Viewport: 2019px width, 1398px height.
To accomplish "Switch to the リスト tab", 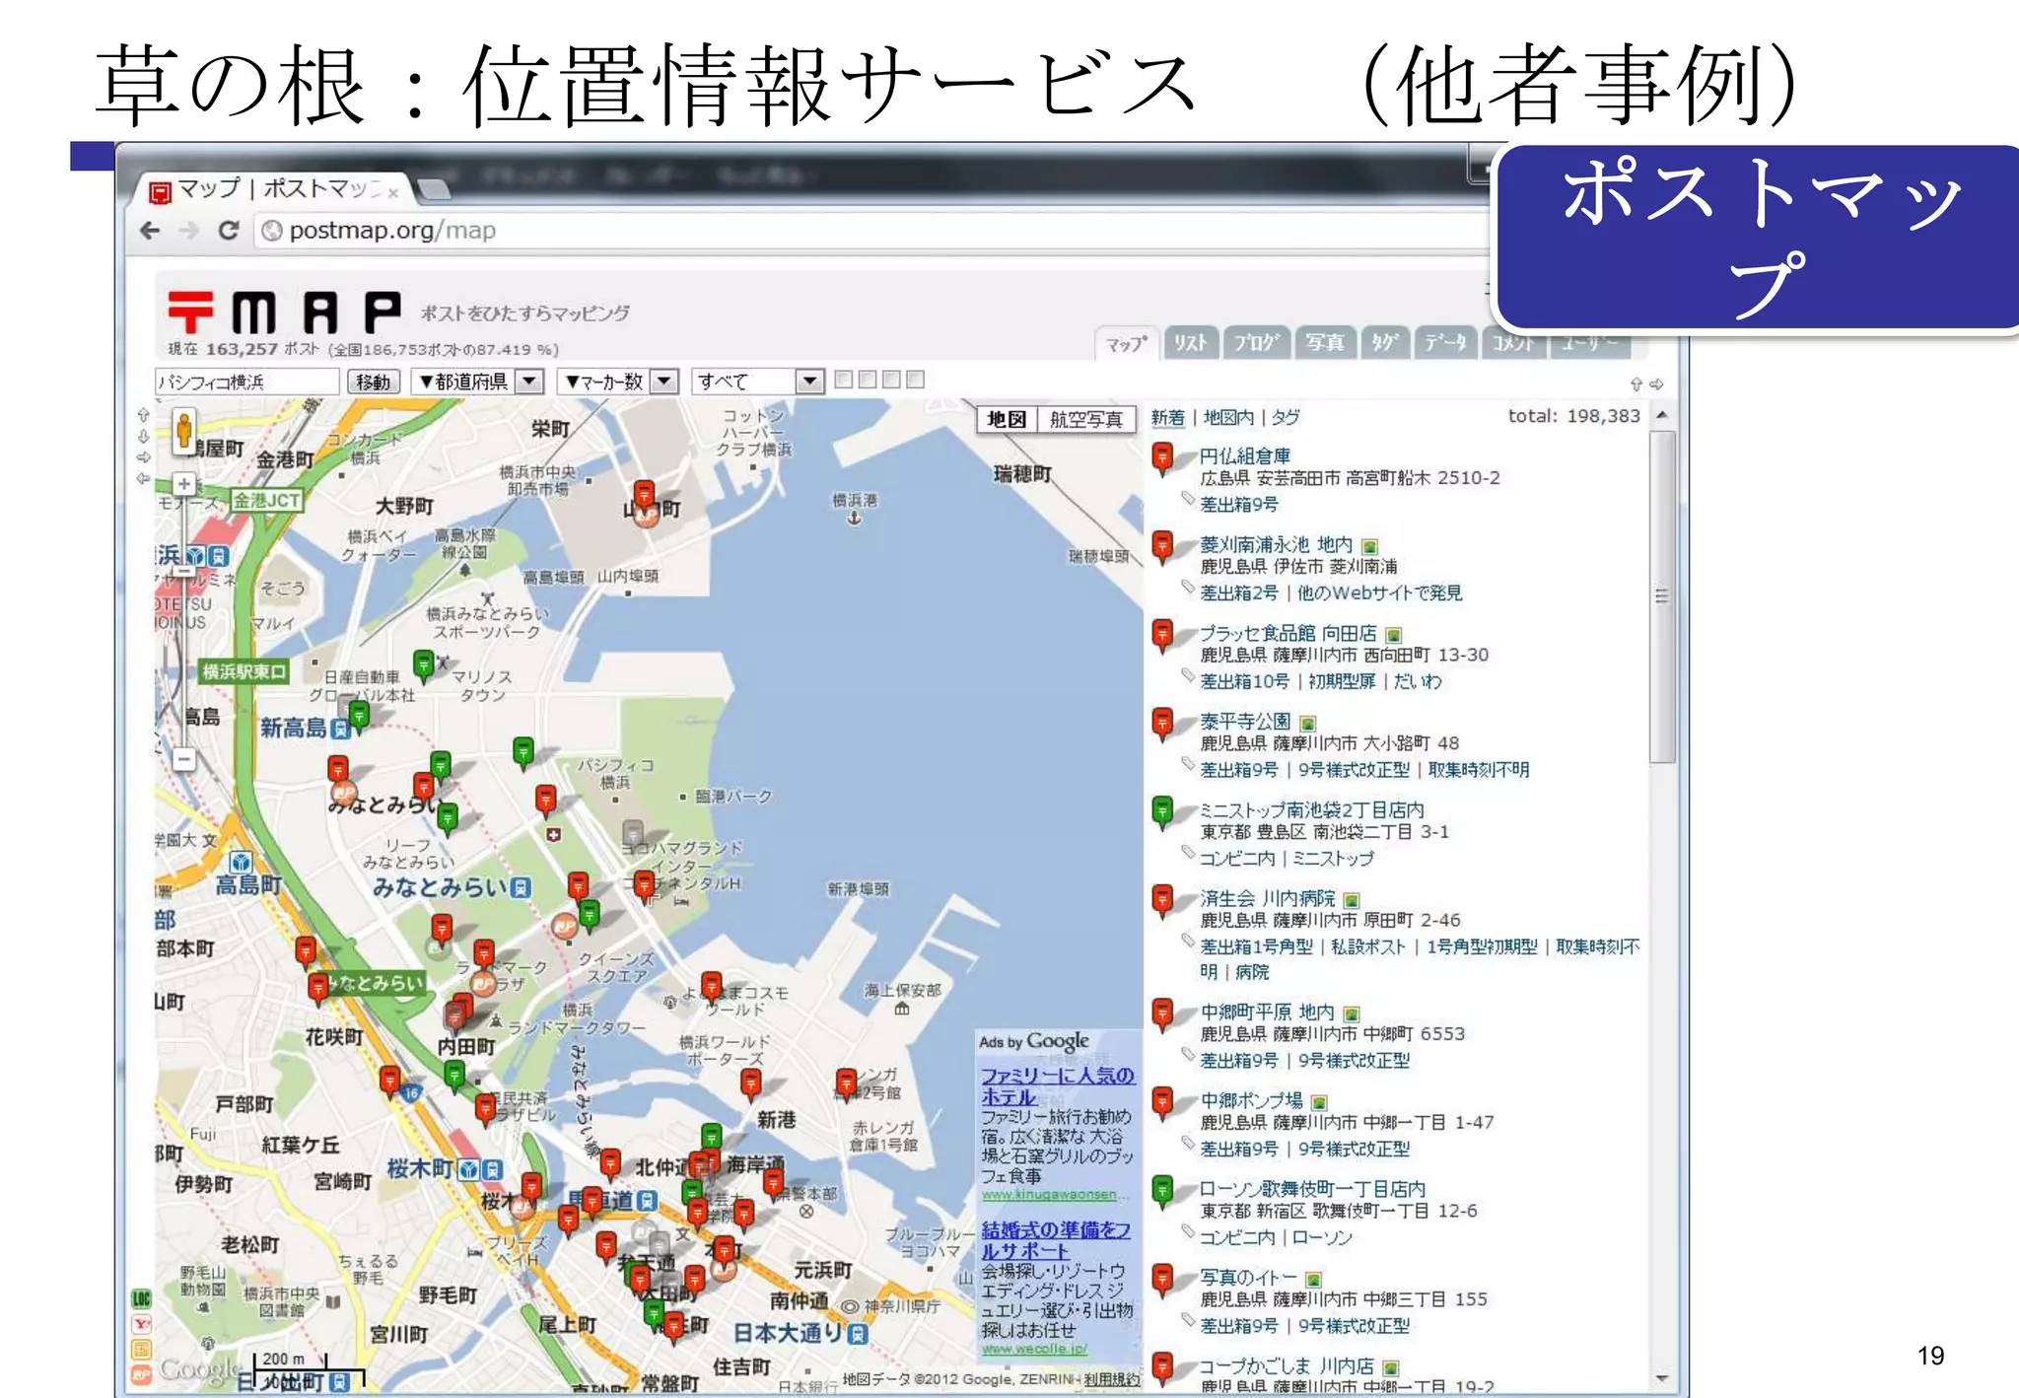I will 1190,343.
